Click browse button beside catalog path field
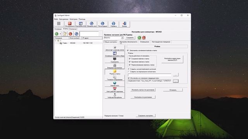 (x=176, y=75)
